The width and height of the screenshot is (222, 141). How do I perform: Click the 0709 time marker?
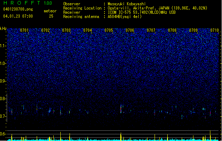(193, 30)
